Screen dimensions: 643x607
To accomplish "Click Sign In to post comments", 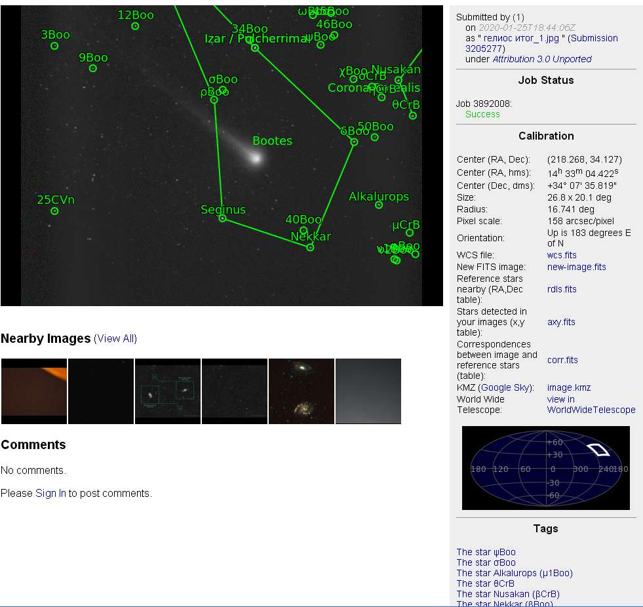I will [x=50, y=494].
